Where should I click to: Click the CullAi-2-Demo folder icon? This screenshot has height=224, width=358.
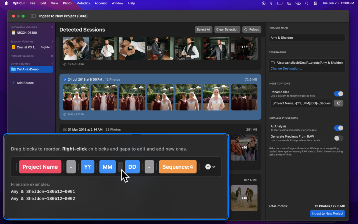(x=14, y=69)
